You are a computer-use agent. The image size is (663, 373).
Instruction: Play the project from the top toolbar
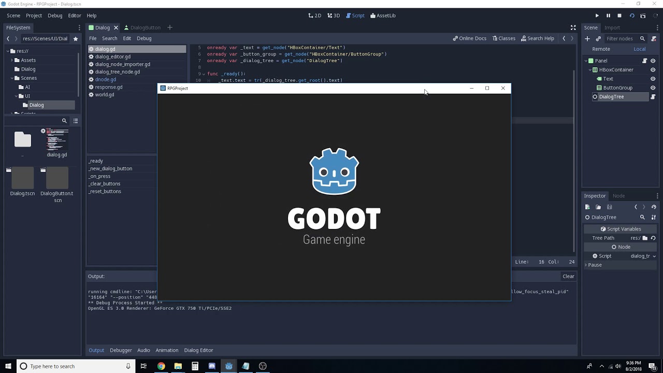(x=597, y=16)
